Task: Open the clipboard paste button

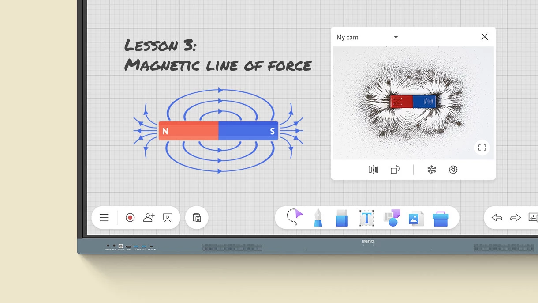Action: pyautogui.click(x=197, y=218)
